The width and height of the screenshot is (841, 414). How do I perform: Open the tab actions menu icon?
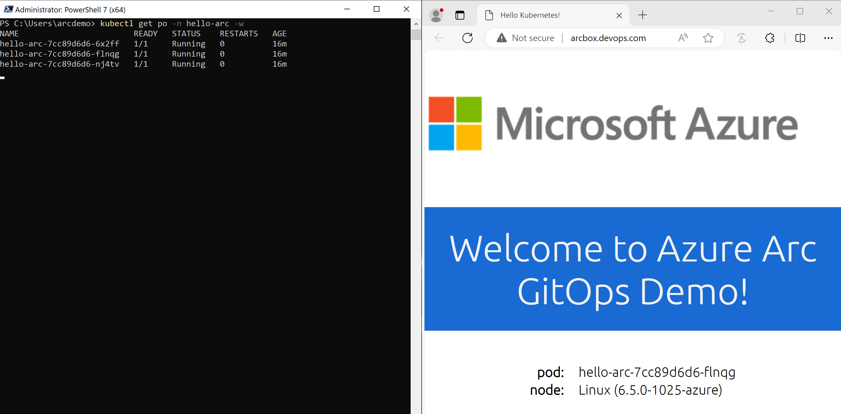point(460,15)
